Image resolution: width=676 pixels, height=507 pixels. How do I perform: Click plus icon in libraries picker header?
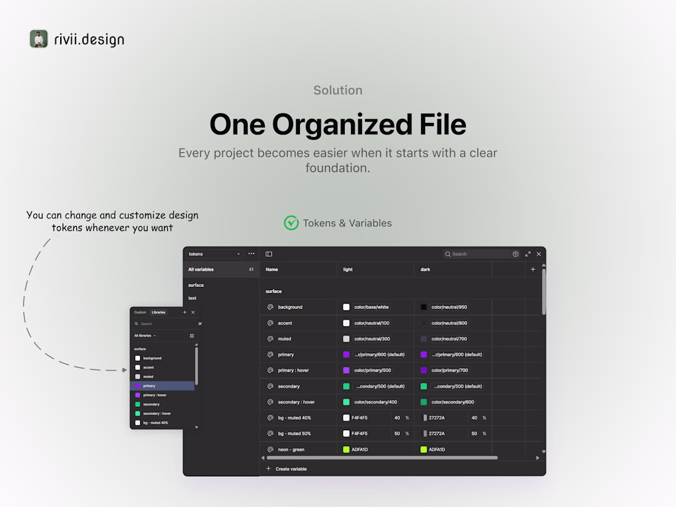click(x=185, y=312)
